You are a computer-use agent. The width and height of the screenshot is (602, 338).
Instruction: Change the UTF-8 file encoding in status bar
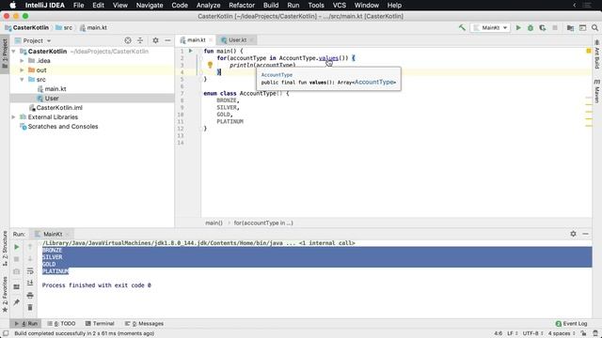(532, 333)
